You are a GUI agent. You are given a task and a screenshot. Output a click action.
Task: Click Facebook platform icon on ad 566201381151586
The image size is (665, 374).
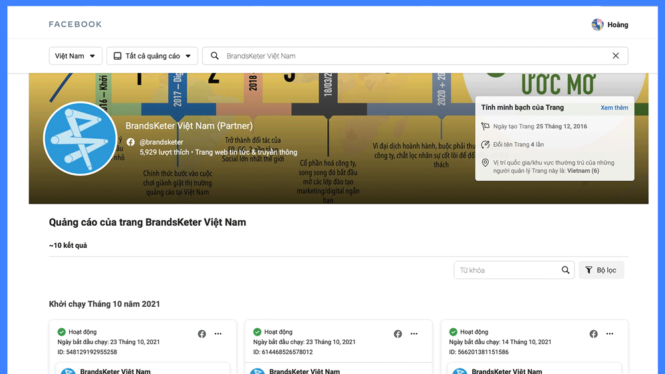[593, 333]
